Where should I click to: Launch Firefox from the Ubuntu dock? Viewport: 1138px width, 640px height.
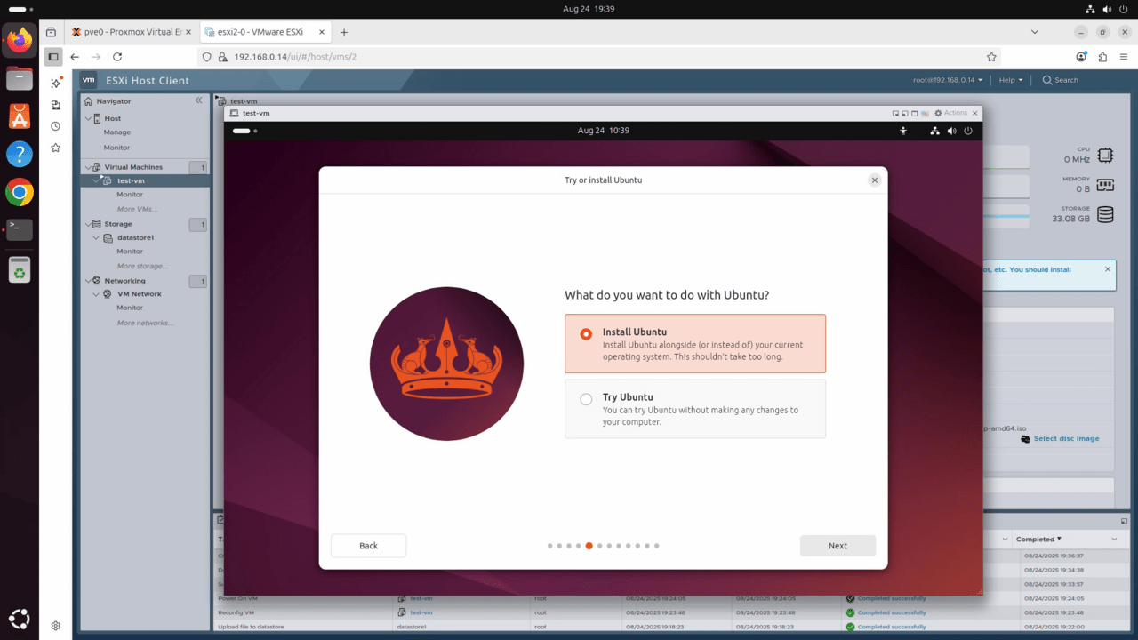pyautogui.click(x=20, y=40)
